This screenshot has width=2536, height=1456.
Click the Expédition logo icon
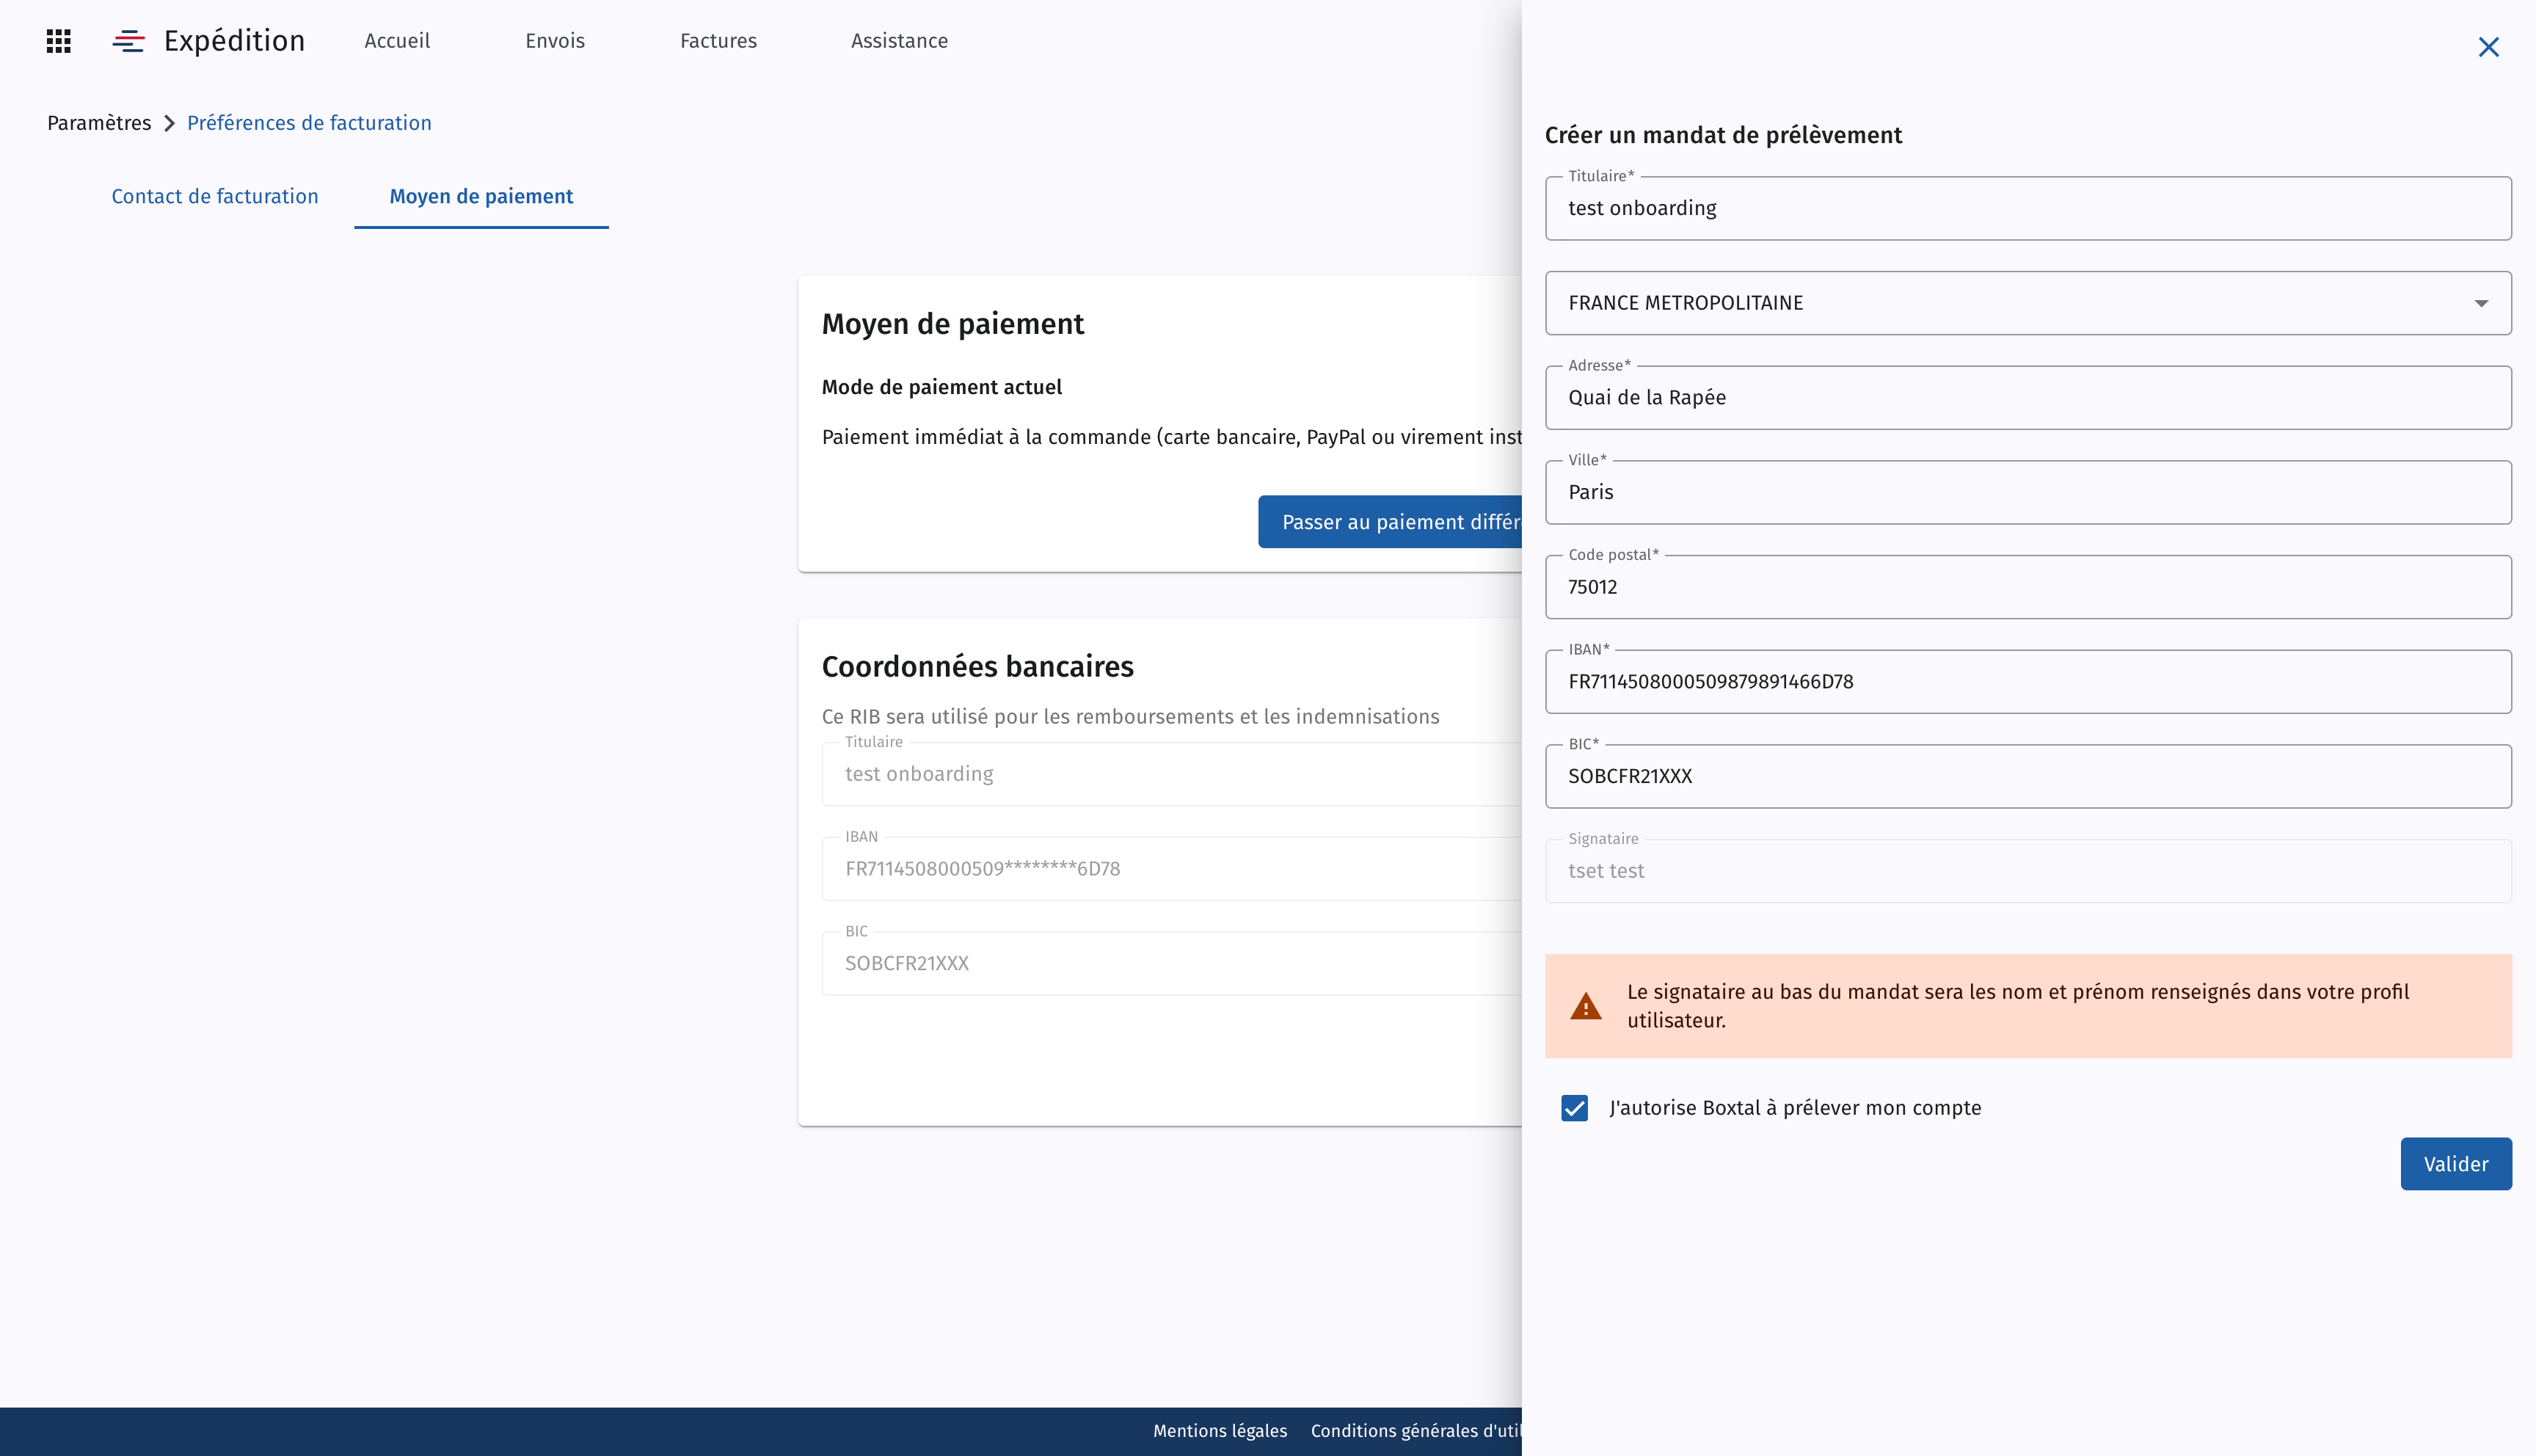129,41
